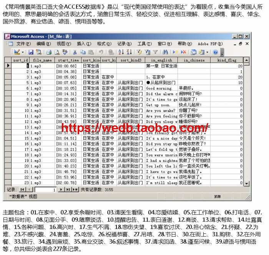This screenshot has width=269, height=255.
Task: Open the 帮助(H) menu
Action: point(185,44)
